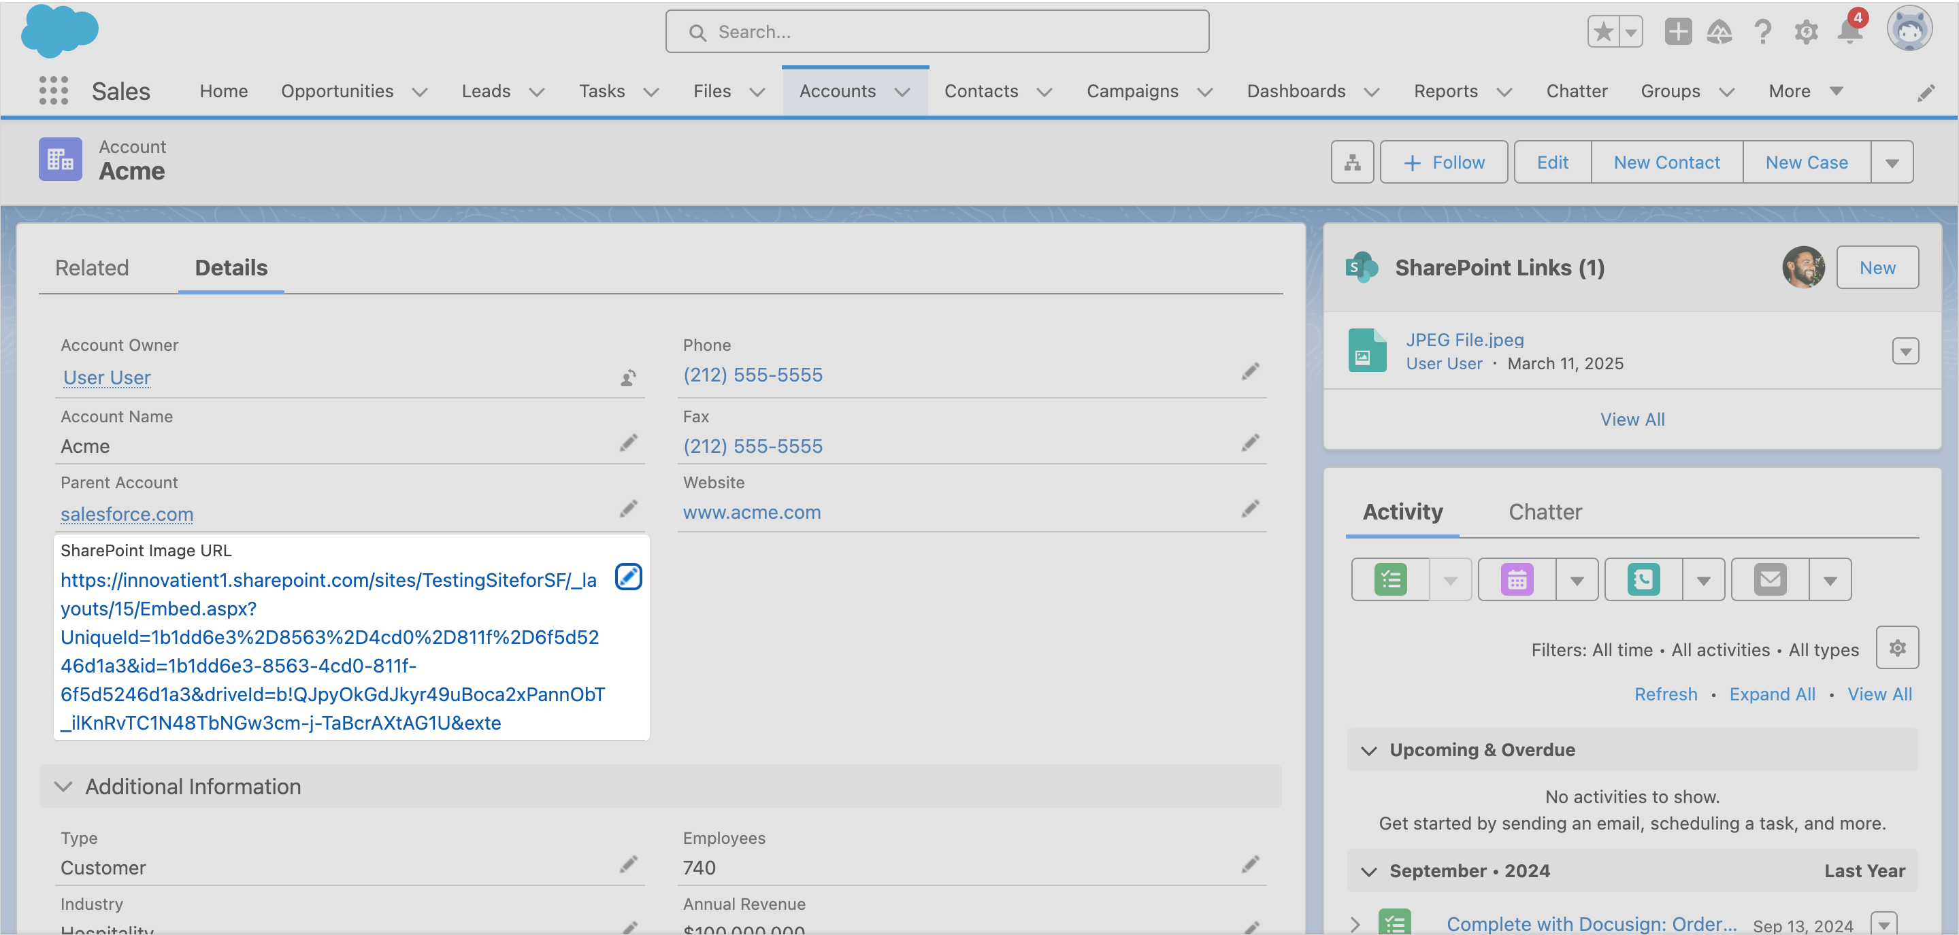Open the App Launcher grid icon
The height and width of the screenshot is (935, 1959).
point(53,91)
